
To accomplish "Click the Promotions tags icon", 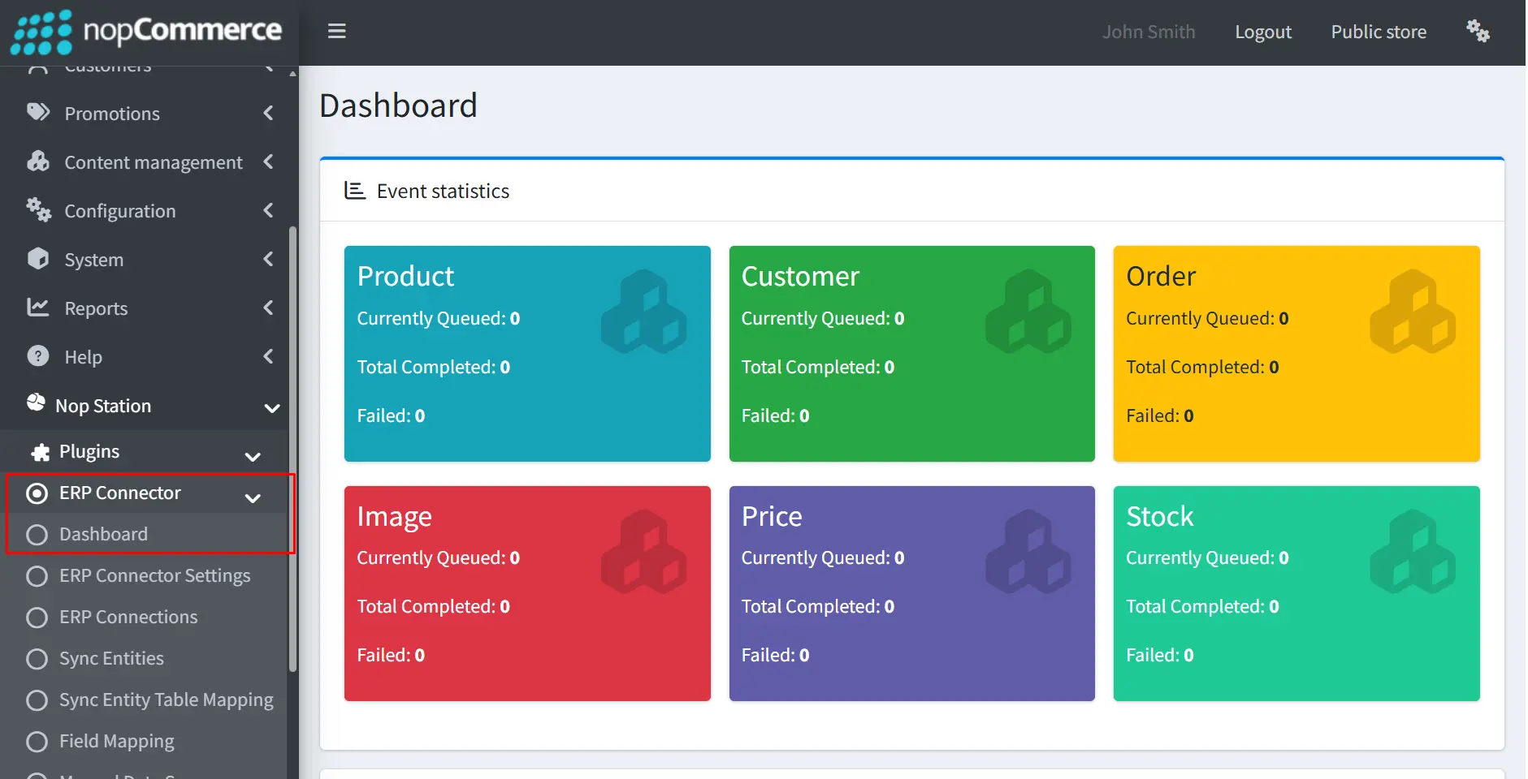I will 38,112.
